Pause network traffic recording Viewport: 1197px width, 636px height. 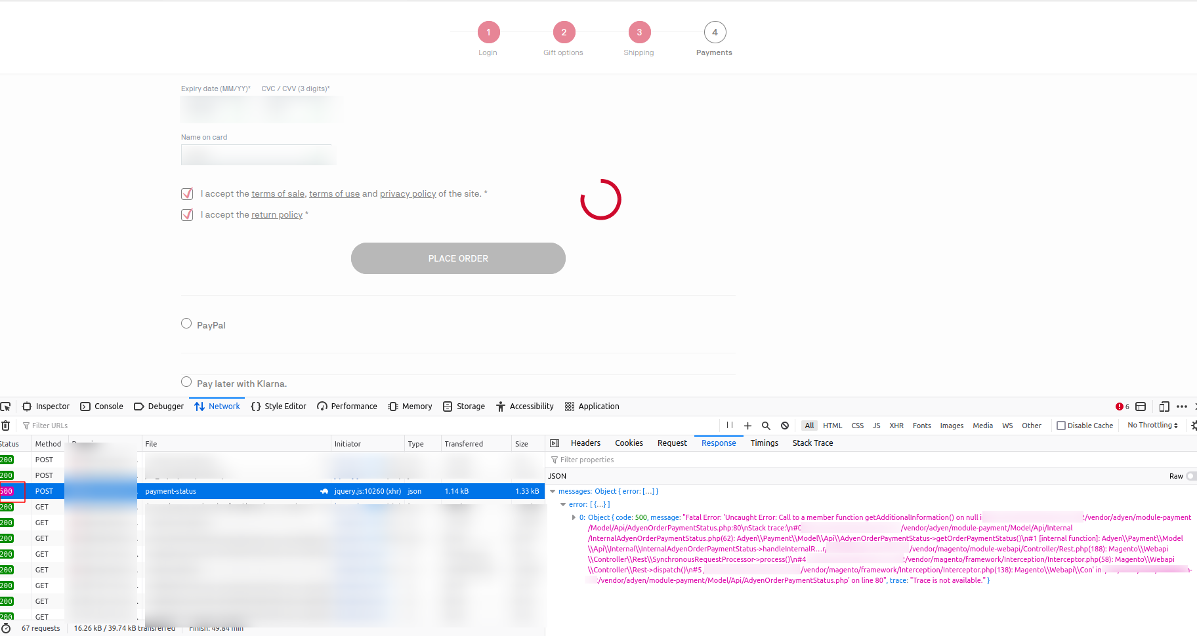coord(730,425)
